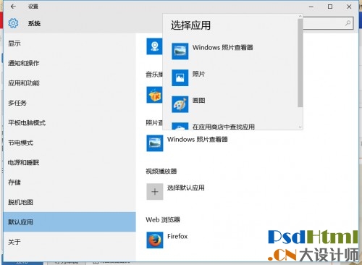The image size is (362, 265).
Task: Click the search magnifier icon
Action: (x=348, y=23)
